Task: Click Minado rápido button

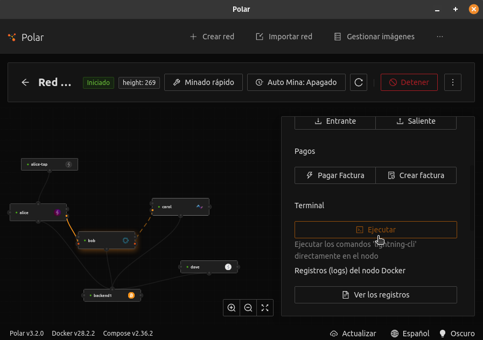Action: pos(204,82)
